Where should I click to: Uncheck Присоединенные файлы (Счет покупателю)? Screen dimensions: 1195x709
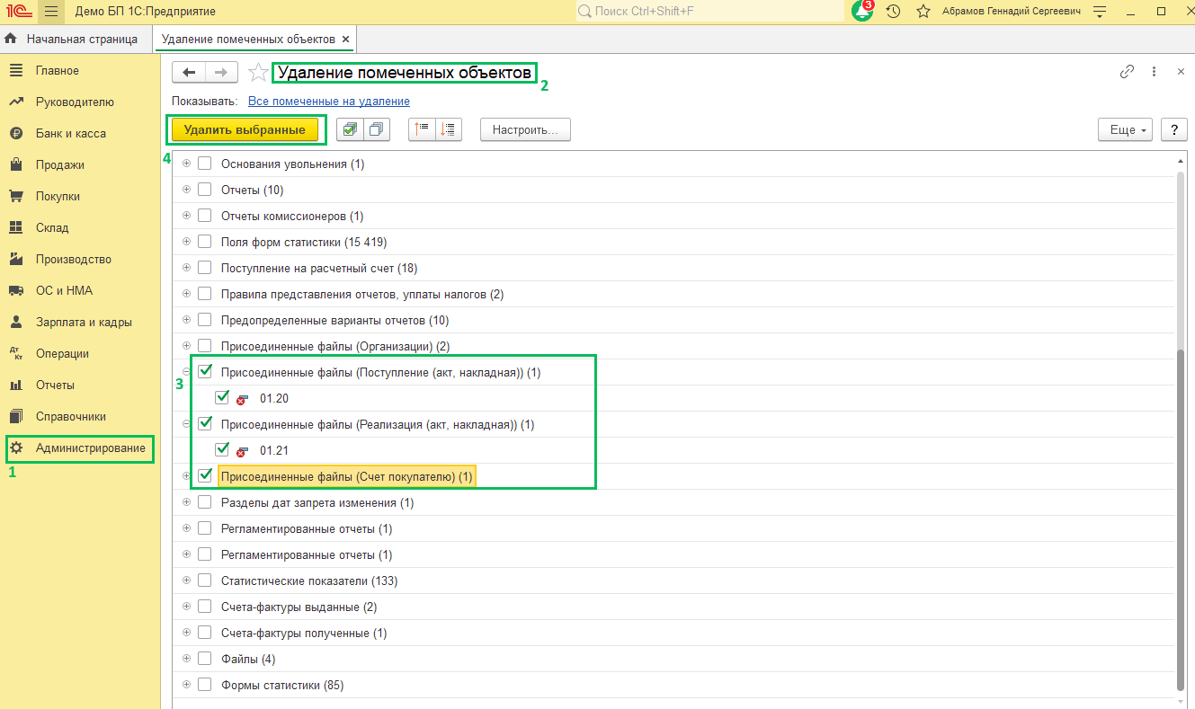tap(204, 474)
